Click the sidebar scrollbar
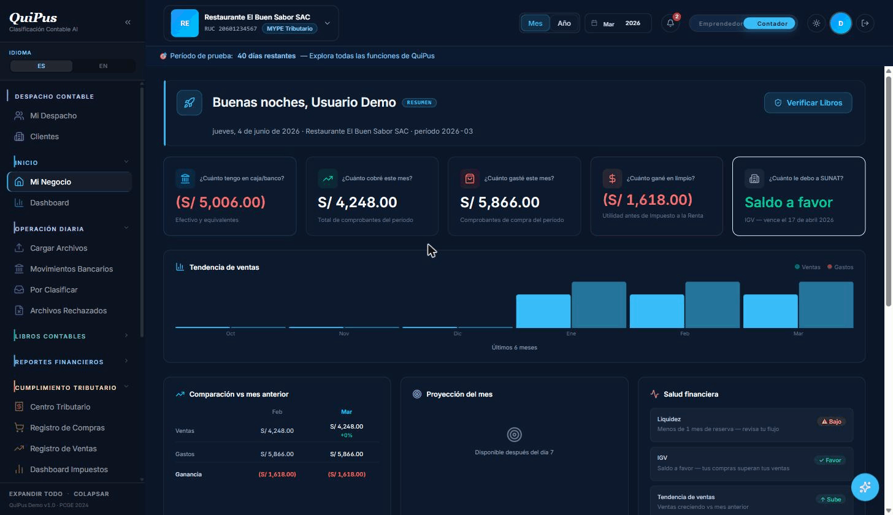This screenshot has height=515, width=893. [x=142, y=212]
